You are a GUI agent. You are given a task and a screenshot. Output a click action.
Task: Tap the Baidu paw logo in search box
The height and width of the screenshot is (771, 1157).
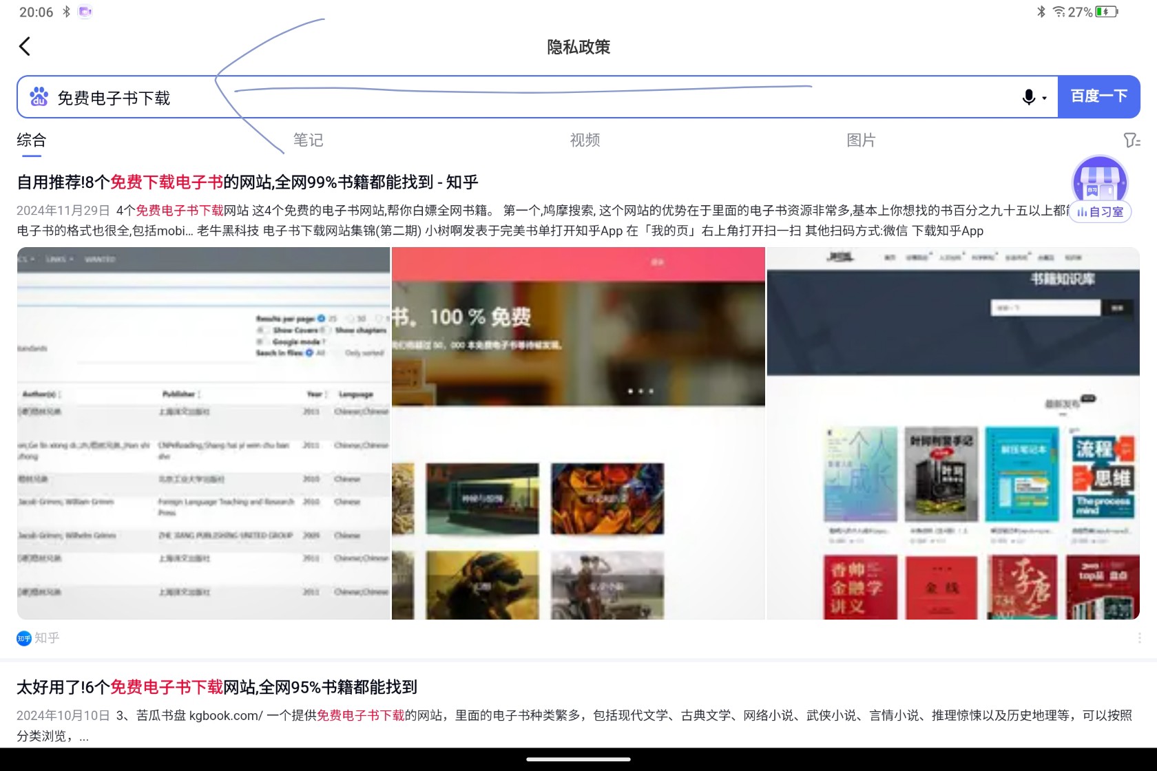pyautogui.click(x=39, y=97)
